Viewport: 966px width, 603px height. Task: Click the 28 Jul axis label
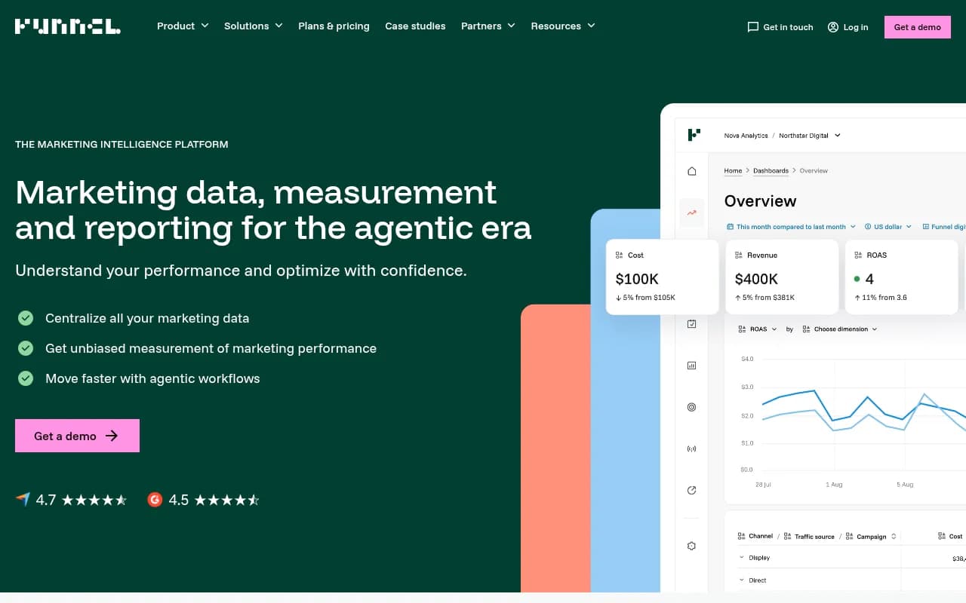763,485
